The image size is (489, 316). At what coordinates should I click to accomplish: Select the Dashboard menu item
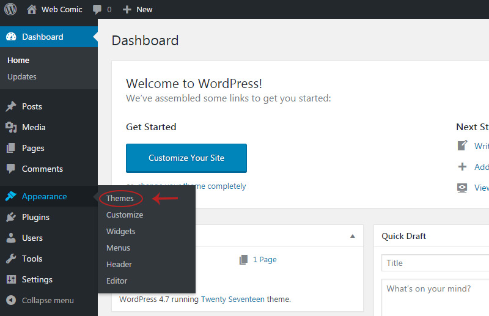49,37
